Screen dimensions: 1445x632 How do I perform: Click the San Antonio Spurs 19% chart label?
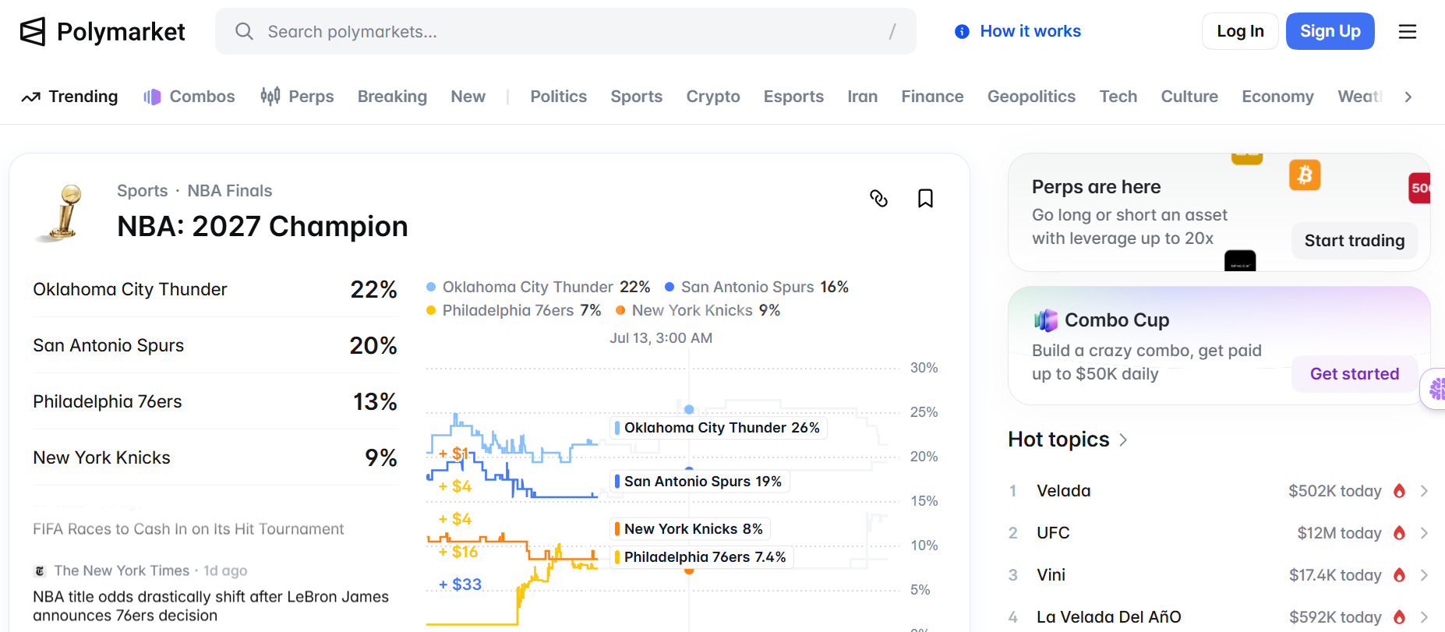tap(699, 482)
